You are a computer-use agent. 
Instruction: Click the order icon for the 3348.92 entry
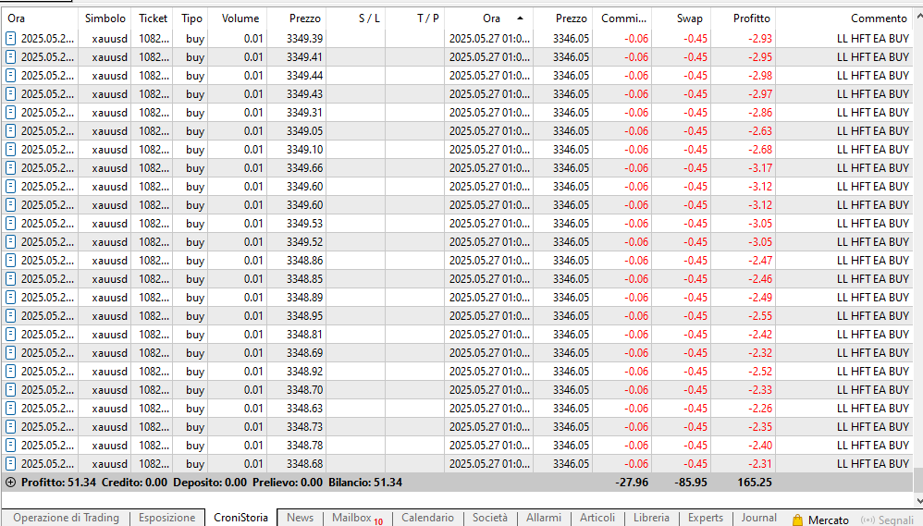pyautogui.click(x=10, y=372)
